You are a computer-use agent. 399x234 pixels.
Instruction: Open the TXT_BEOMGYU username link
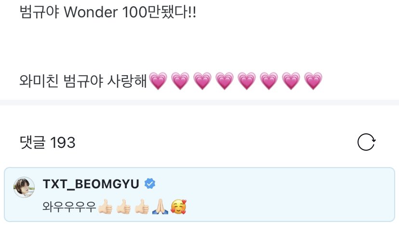coord(91,183)
